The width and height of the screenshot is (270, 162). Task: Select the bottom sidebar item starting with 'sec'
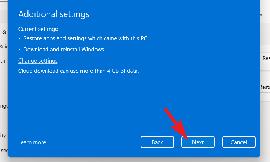tap(4, 150)
